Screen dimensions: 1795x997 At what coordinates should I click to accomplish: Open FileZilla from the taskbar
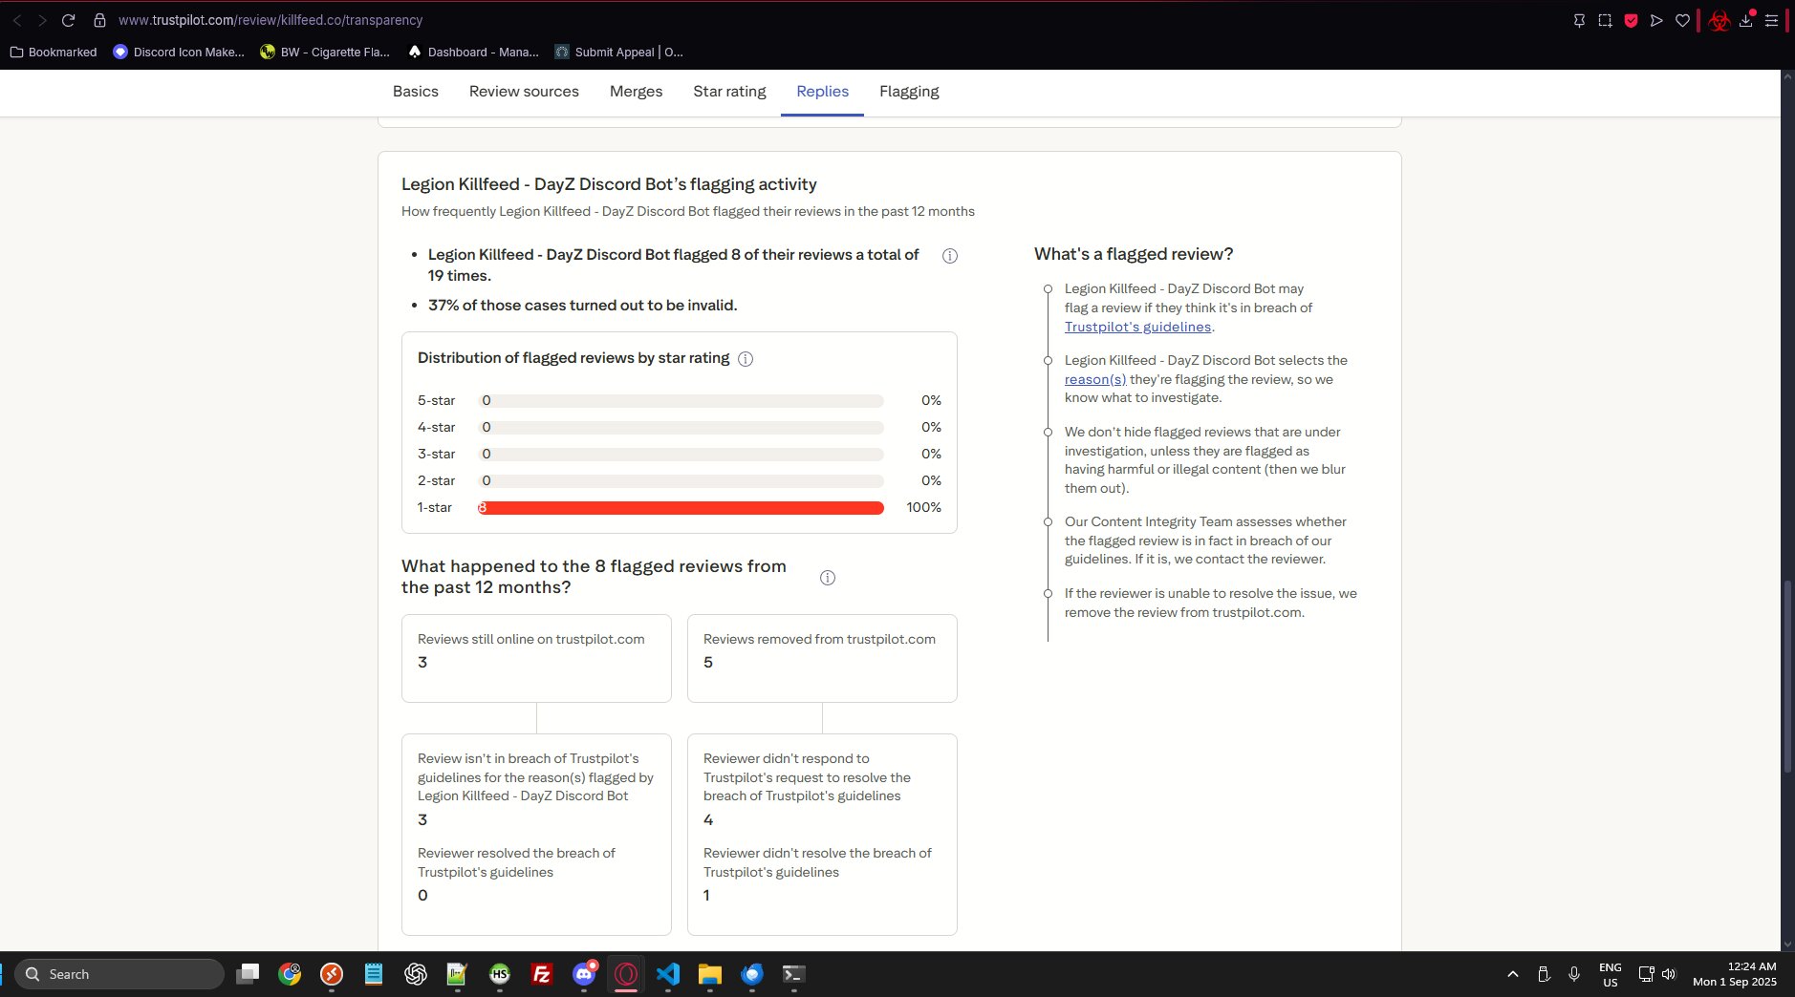tap(542, 974)
